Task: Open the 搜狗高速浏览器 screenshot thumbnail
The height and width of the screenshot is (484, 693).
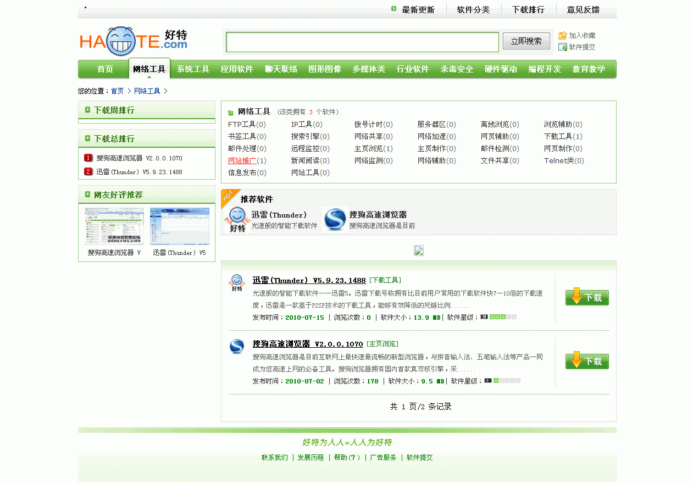Action: 114,226
